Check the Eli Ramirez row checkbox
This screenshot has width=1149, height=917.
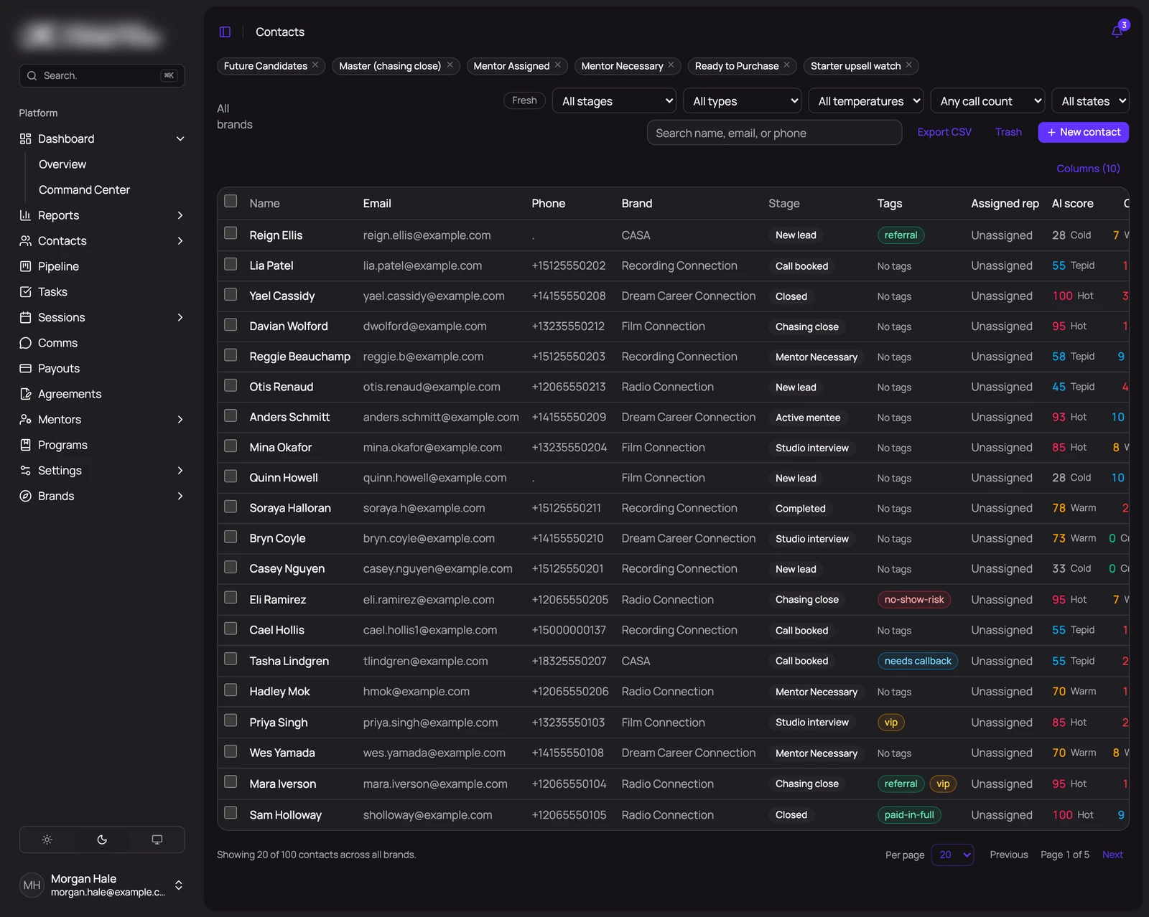pos(231,598)
